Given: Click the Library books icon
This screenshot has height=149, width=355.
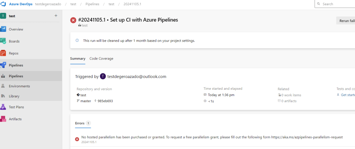Looking at the screenshot, I should coord(3,96).
